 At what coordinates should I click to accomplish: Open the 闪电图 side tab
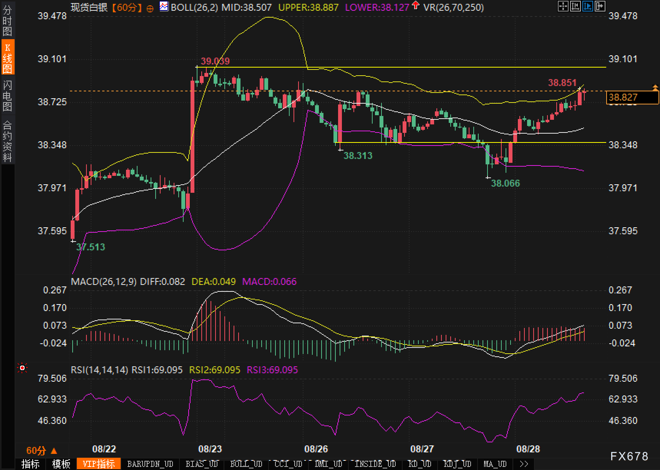point(7,96)
